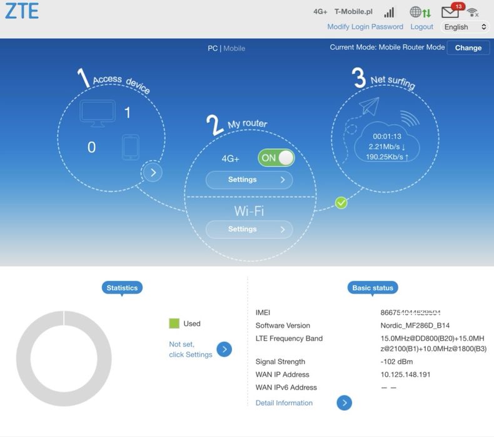Click the wired device count 1
The height and width of the screenshot is (437, 494).
click(128, 113)
